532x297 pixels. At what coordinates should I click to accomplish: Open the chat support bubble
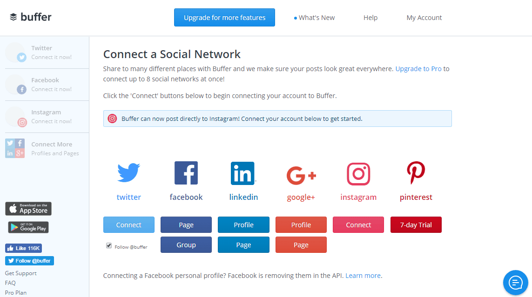pyautogui.click(x=515, y=282)
